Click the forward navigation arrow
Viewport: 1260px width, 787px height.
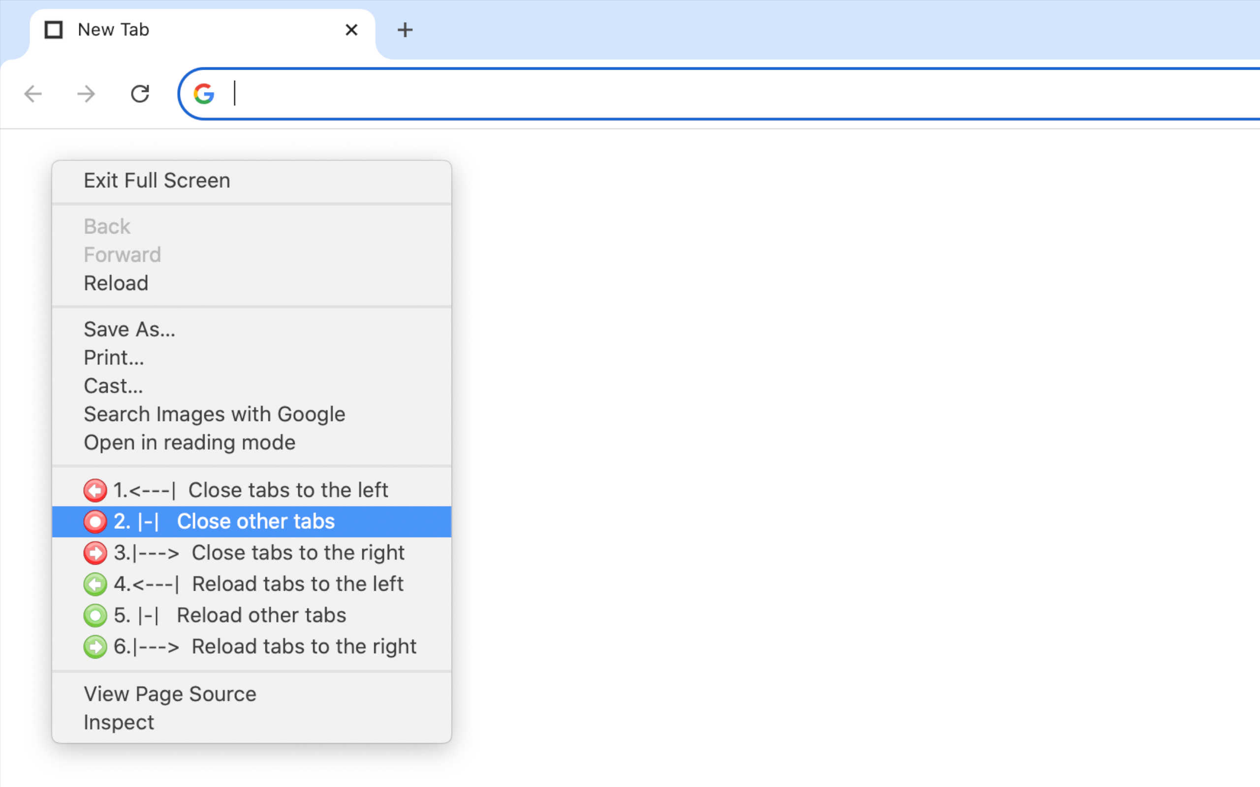[85, 93]
